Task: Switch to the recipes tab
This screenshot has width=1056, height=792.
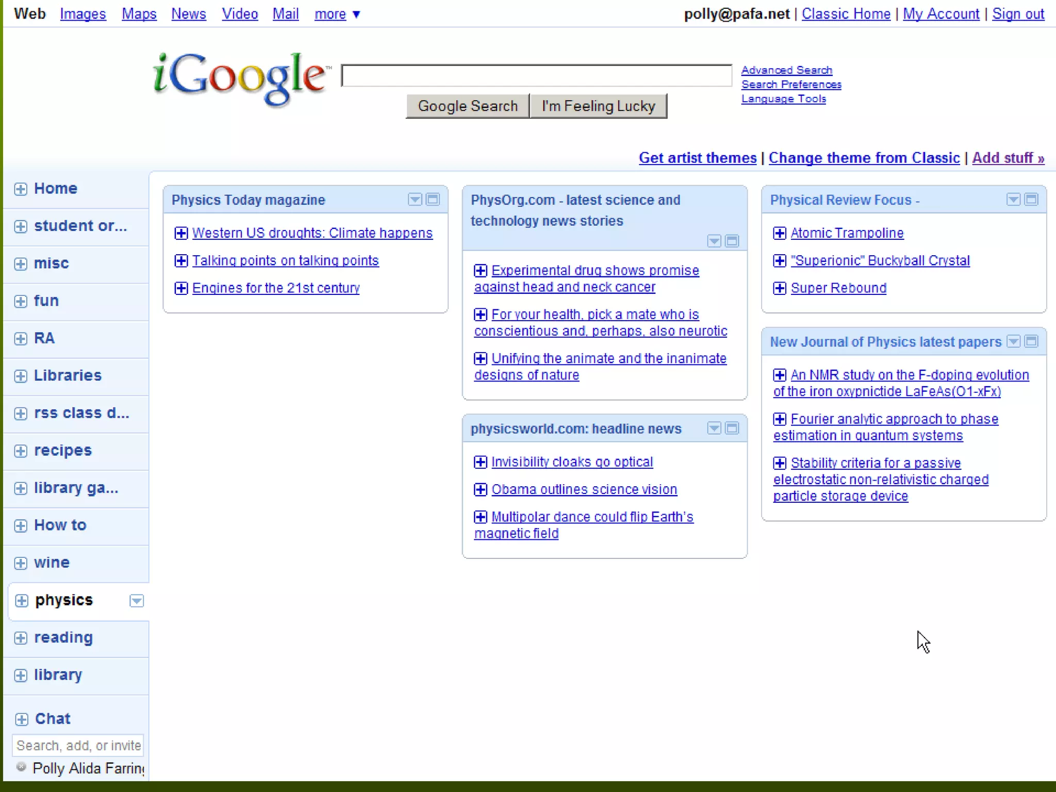Action: 62,450
